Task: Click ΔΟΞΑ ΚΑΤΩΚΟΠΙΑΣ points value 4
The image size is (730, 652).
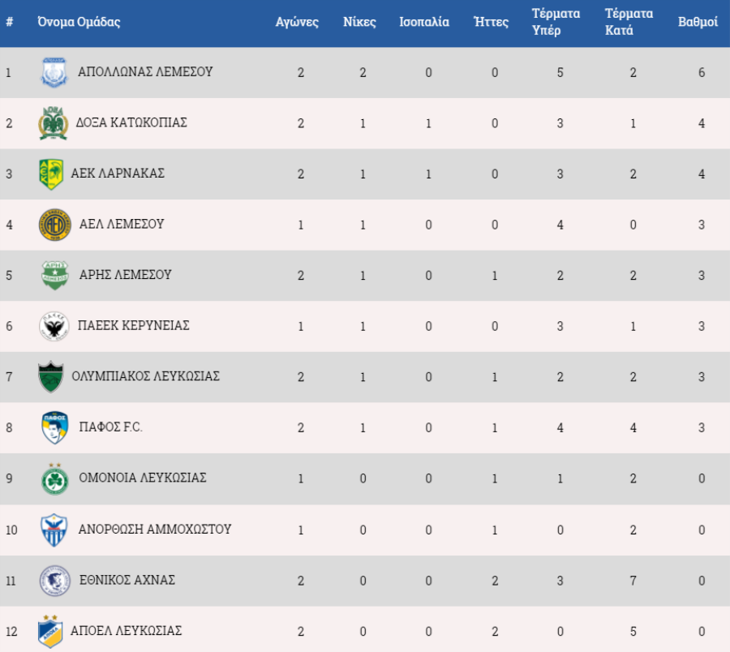Action: [702, 123]
